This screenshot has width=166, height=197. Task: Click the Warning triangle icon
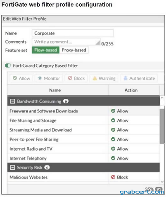pyautogui.click(x=95, y=78)
